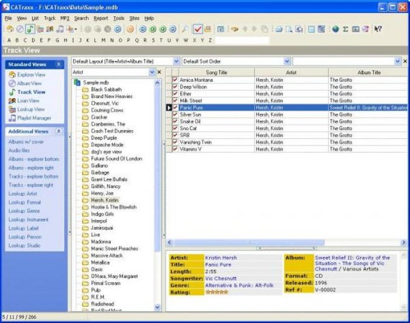This screenshot has height=323, width=410.
Task: Collapse the Standard Views panel
Action: coord(58,64)
